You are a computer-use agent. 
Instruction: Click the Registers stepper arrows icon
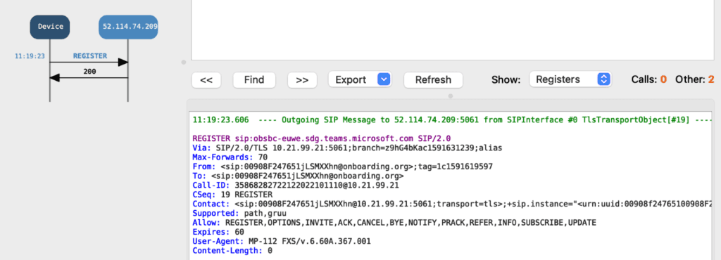click(603, 80)
